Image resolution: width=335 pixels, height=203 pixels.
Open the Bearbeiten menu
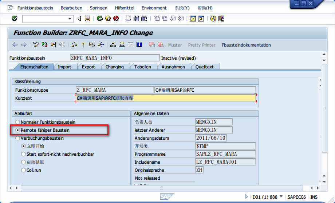(x=71, y=8)
